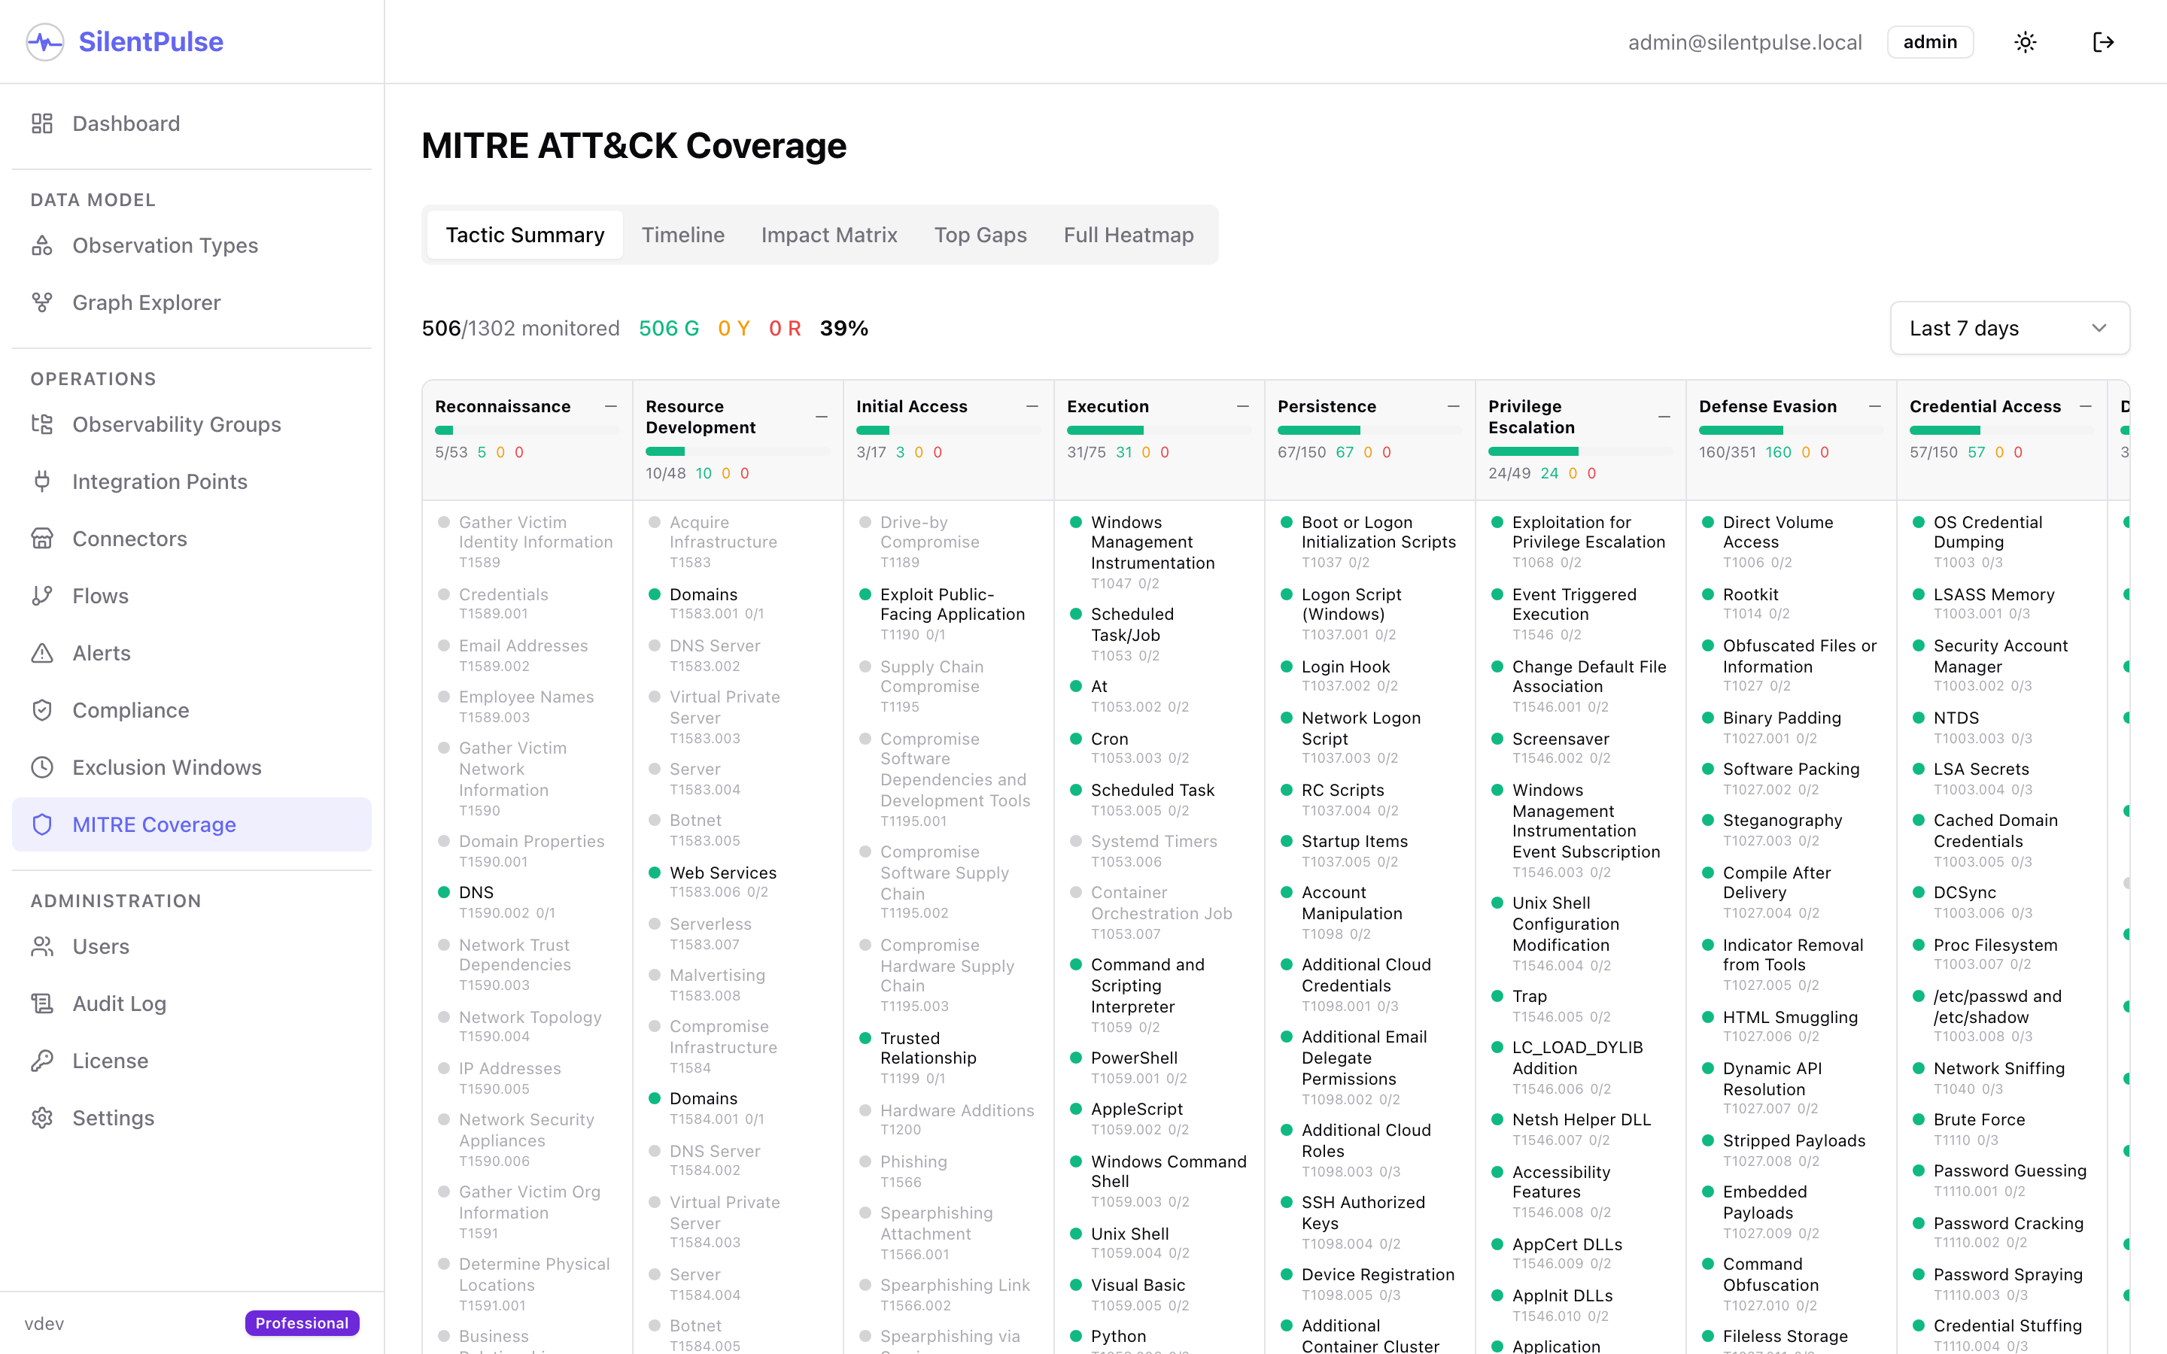Switch to the Impact Matrix tab
The image size is (2167, 1354).
pyautogui.click(x=829, y=235)
